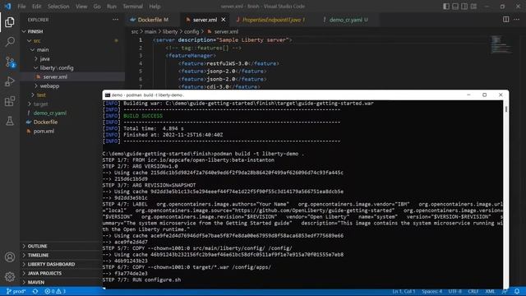Image resolution: width=526 pixels, height=296 pixels.
Task: Switch to the Dockerfile tab
Action: [x=153, y=20]
